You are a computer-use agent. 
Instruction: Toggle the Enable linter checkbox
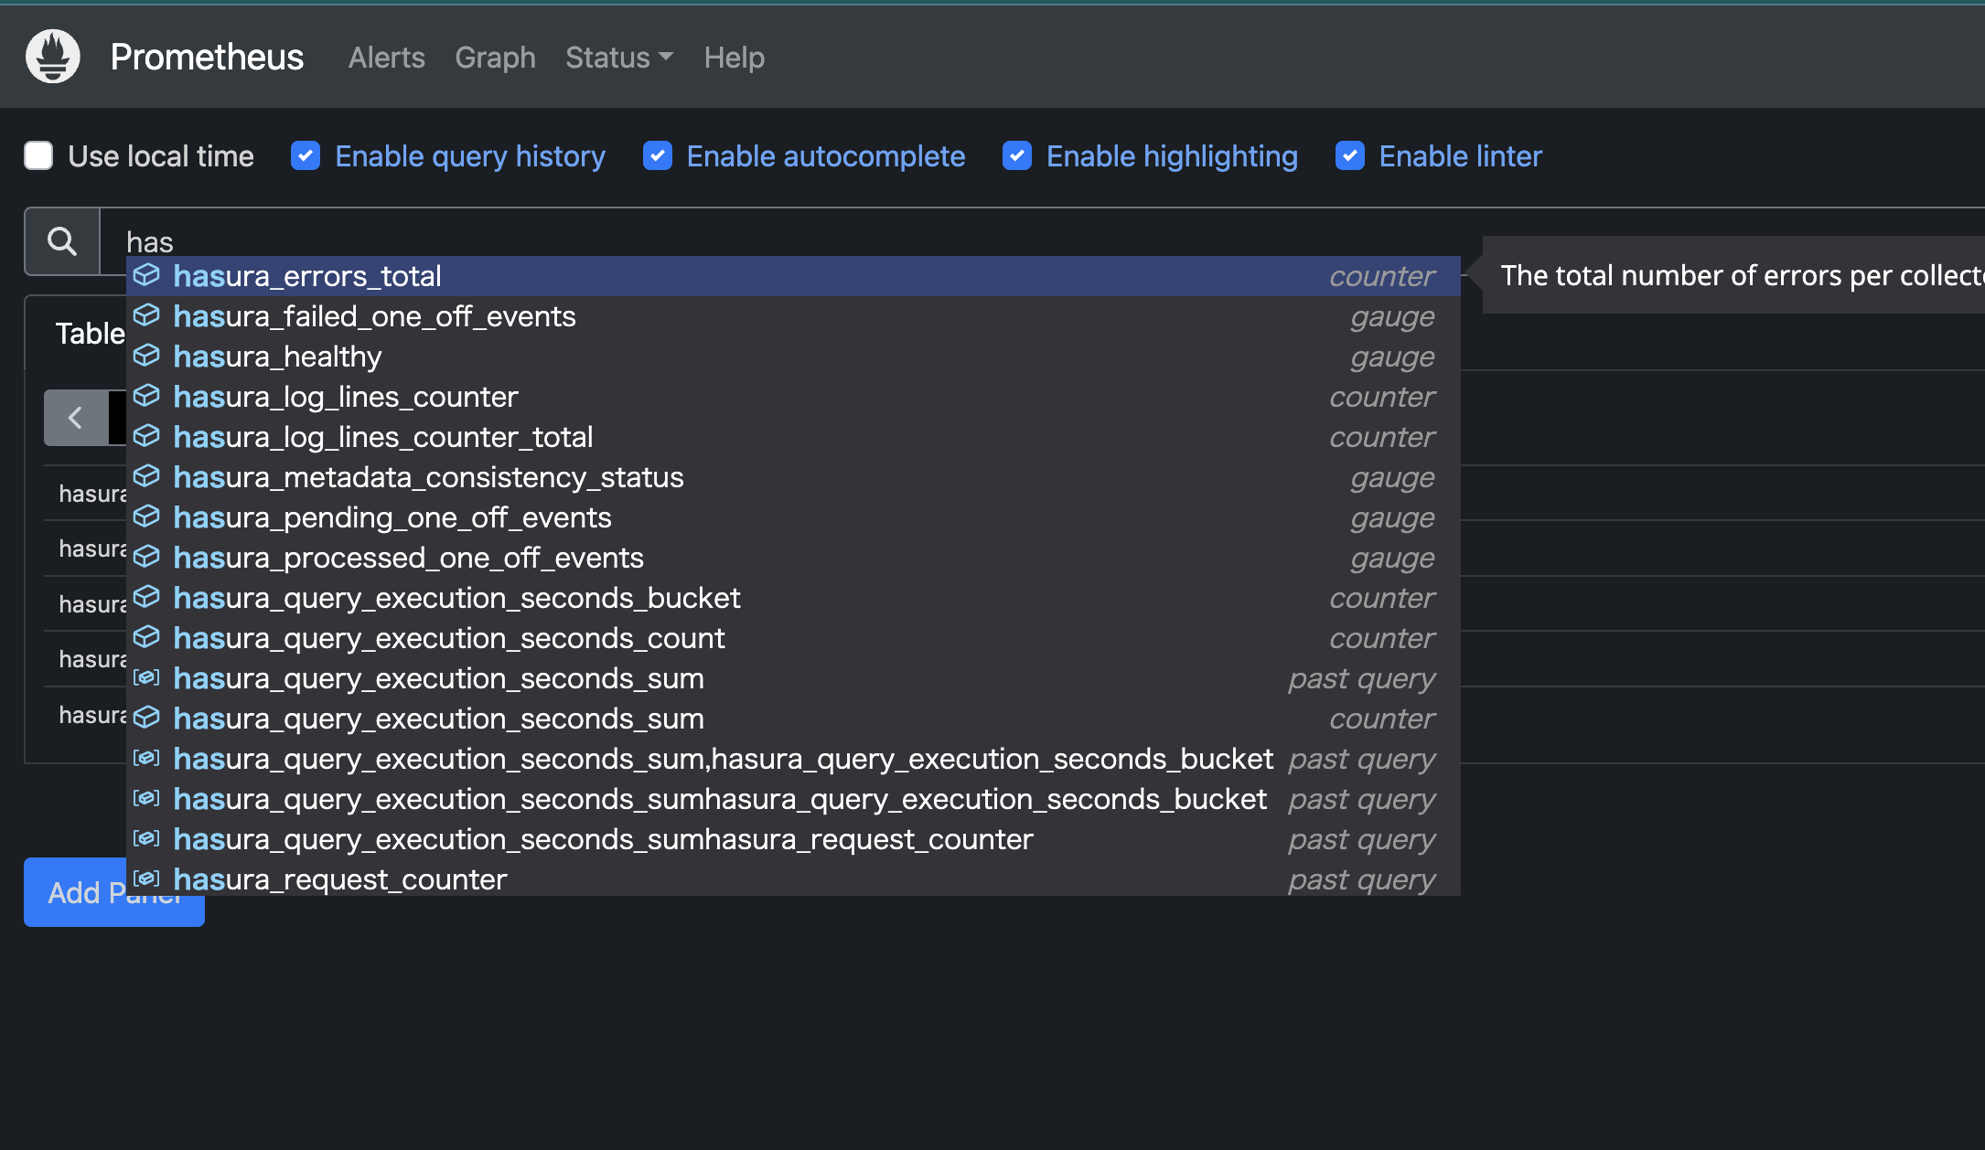[x=1350, y=155]
